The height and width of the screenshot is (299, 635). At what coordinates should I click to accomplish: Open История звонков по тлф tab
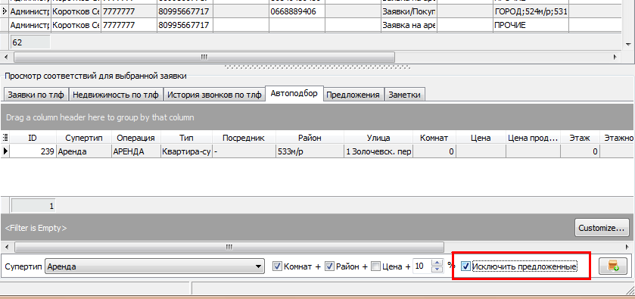215,95
